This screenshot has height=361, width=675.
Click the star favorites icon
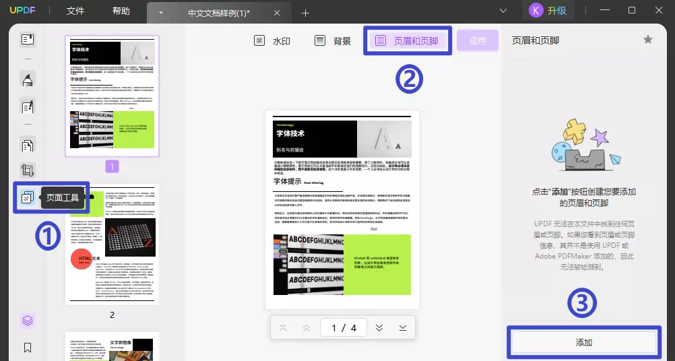[x=647, y=40]
